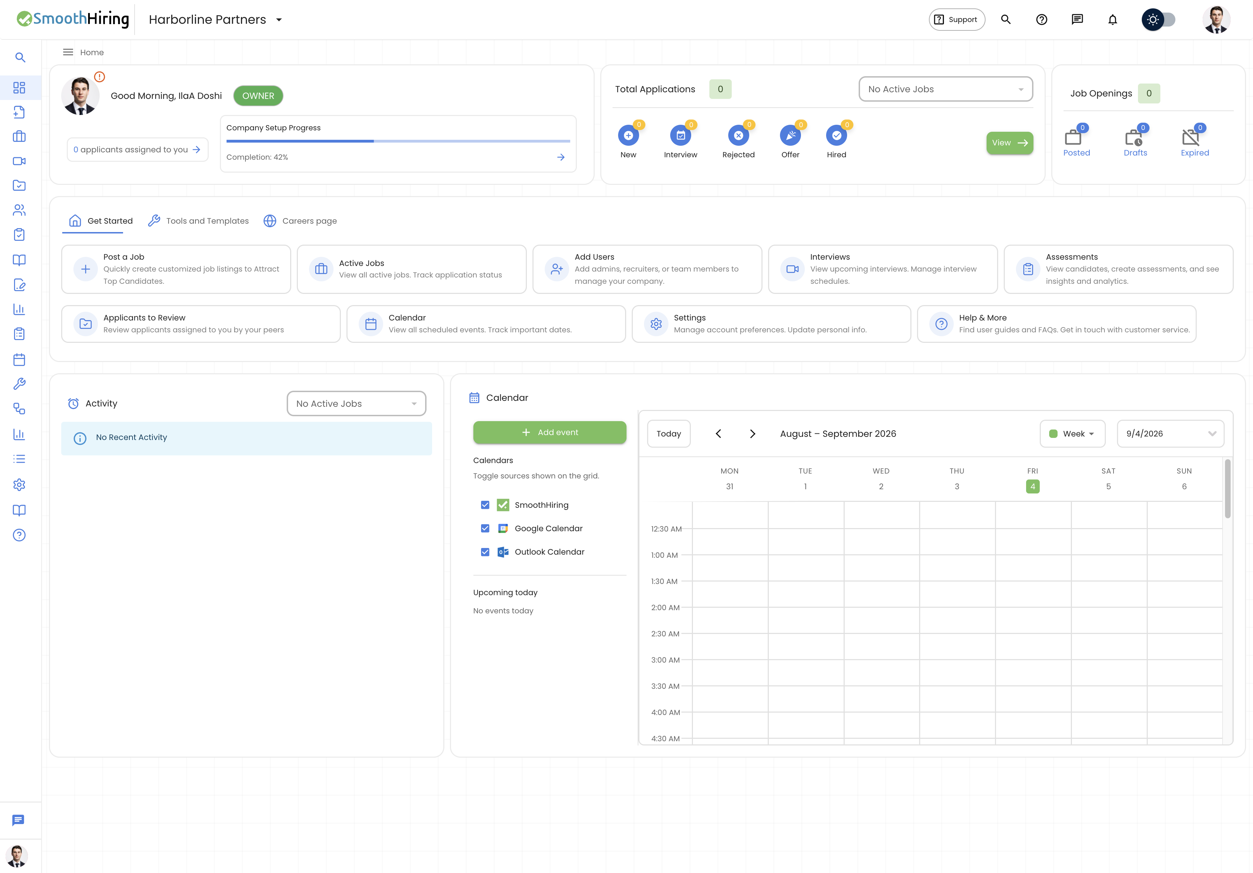Open the Harborline Partners company dropdown
The width and height of the screenshot is (1253, 873).
click(x=216, y=20)
